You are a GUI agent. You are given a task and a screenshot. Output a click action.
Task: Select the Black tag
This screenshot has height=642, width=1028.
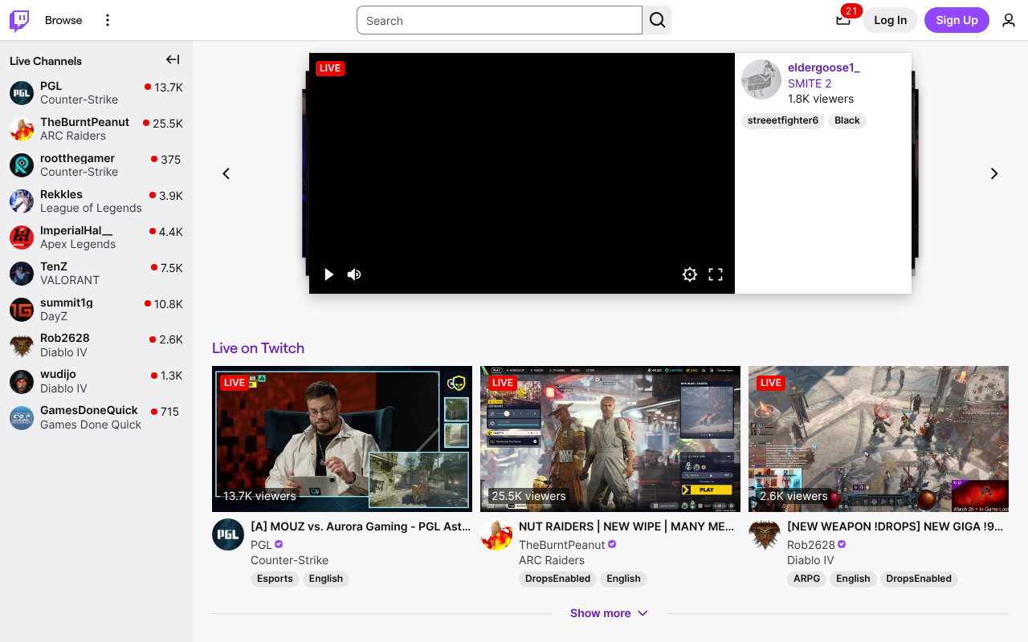coord(847,120)
